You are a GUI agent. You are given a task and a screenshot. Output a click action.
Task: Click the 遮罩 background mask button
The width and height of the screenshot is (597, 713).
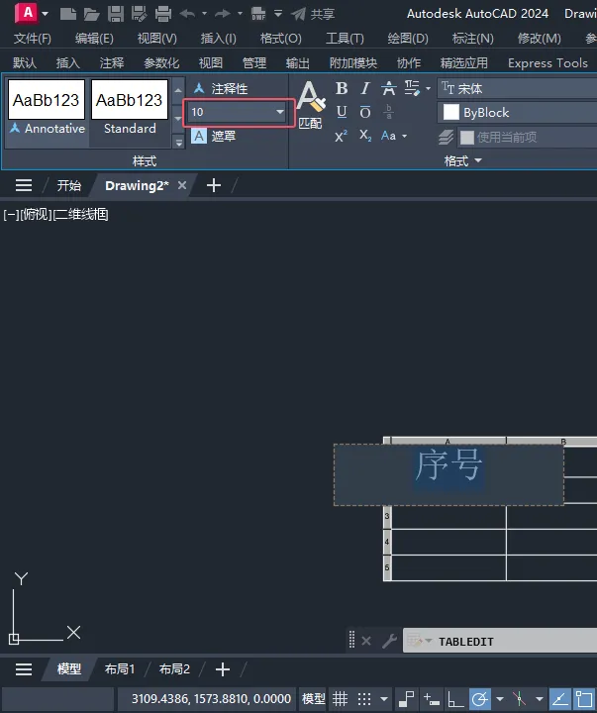point(214,136)
